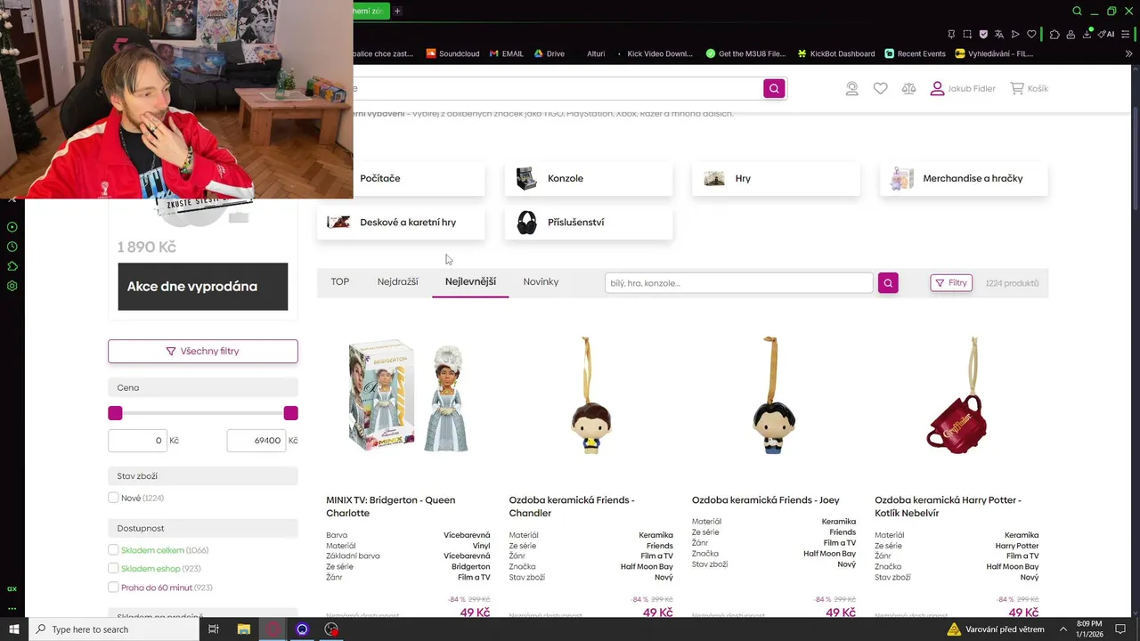This screenshot has width=1140, height=641.
Task: Open Harry Potter Kotlík Nebelvír product title
Action: click(x=948, y=507)
